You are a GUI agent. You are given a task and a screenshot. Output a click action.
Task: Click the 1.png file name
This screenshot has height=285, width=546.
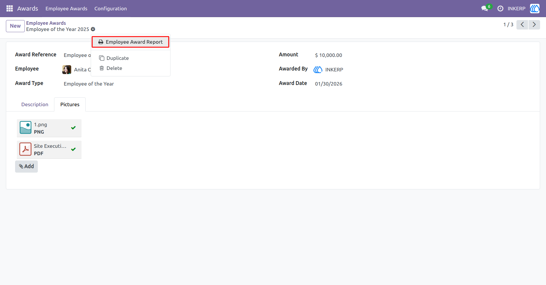coord(40,125)
